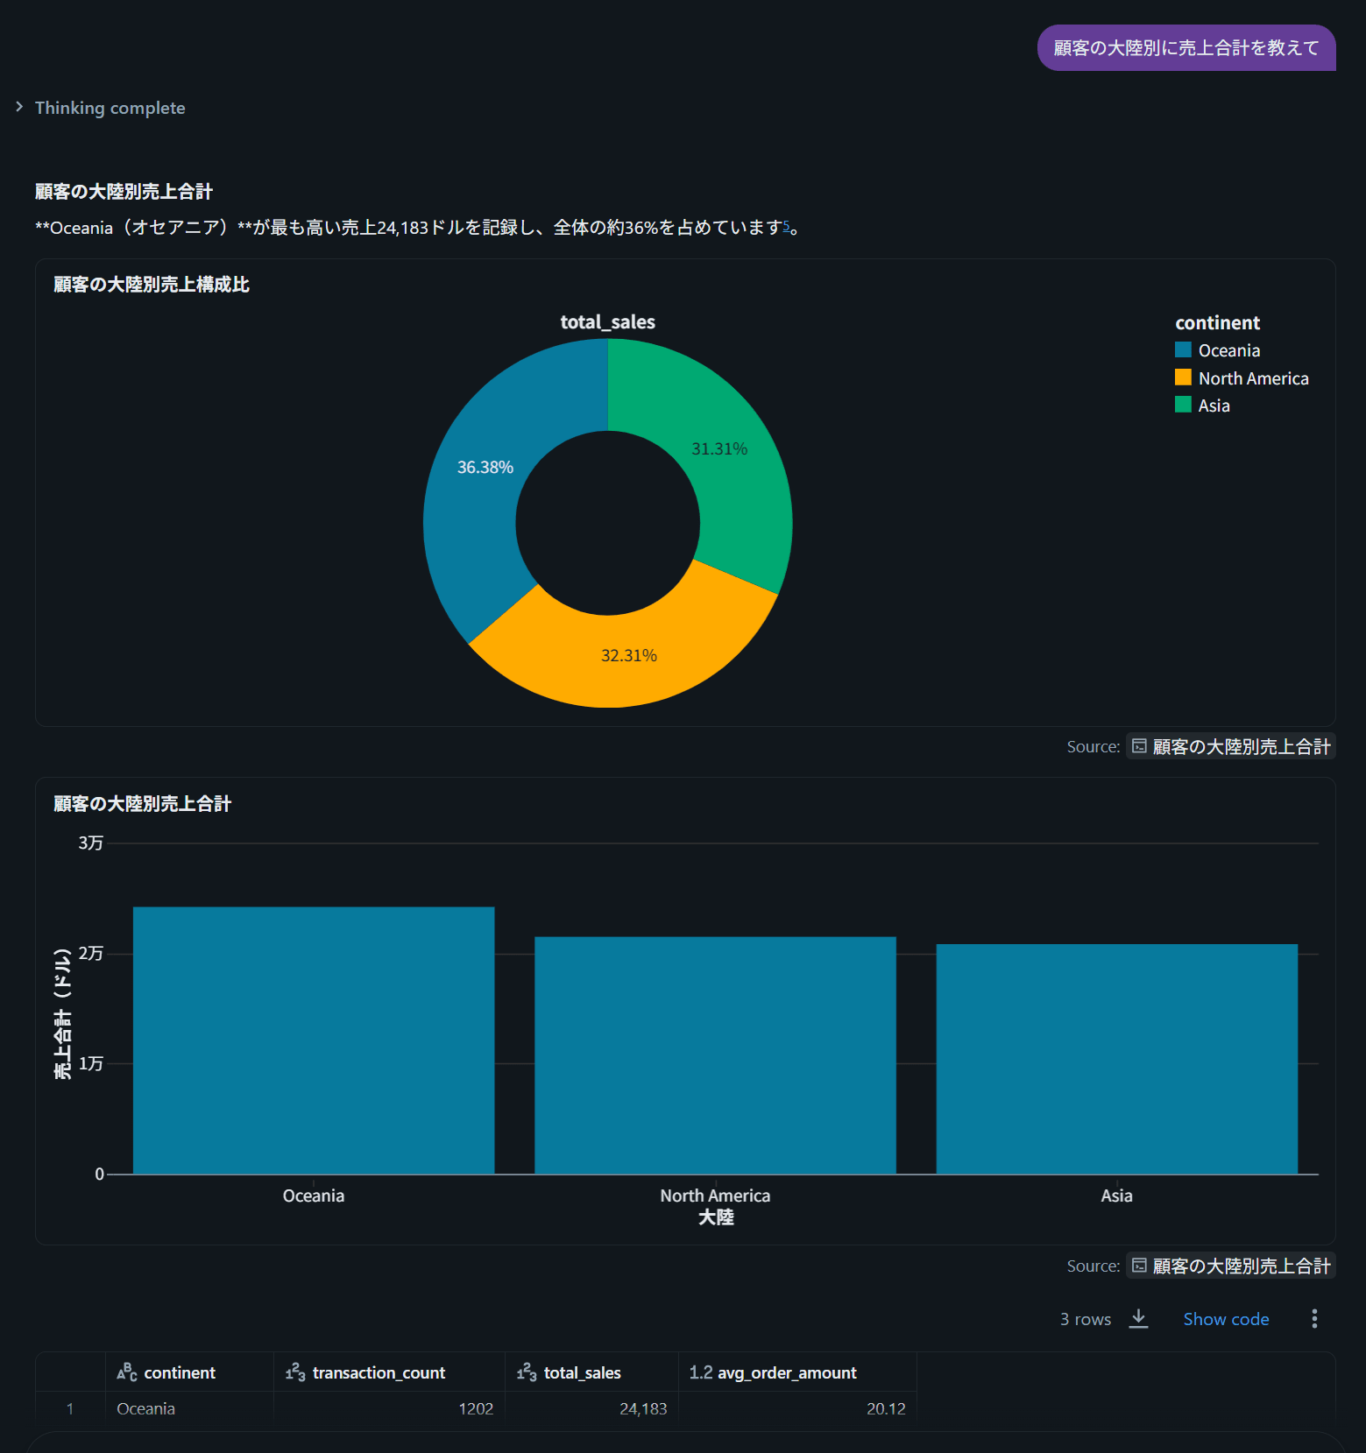Open the source query under the donut chart
The width and height of the screenshot is (1366, 1453).
(1230, 746)
